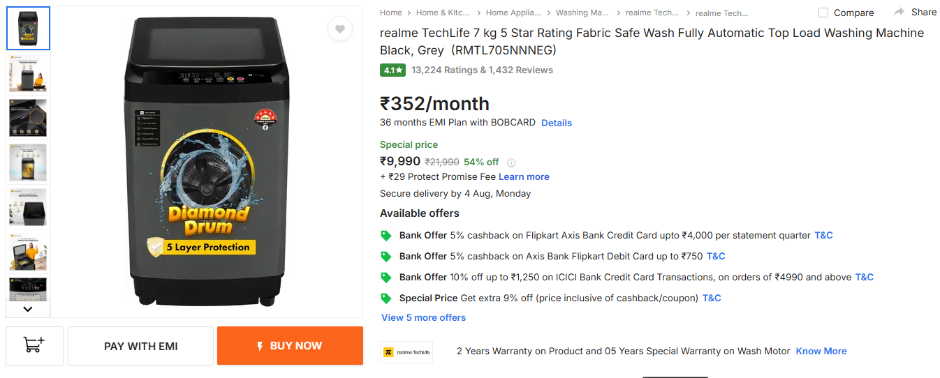This screenshot has width=940, height=378.
Task: Click Know More about warranty
Action: click(x=821, y=351)
